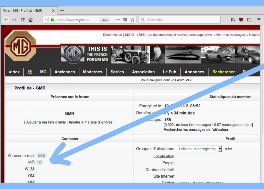Open the page actions three-dots menu
Image resolution: width=264 pixels, height=189 pixels.
point(118,20)
